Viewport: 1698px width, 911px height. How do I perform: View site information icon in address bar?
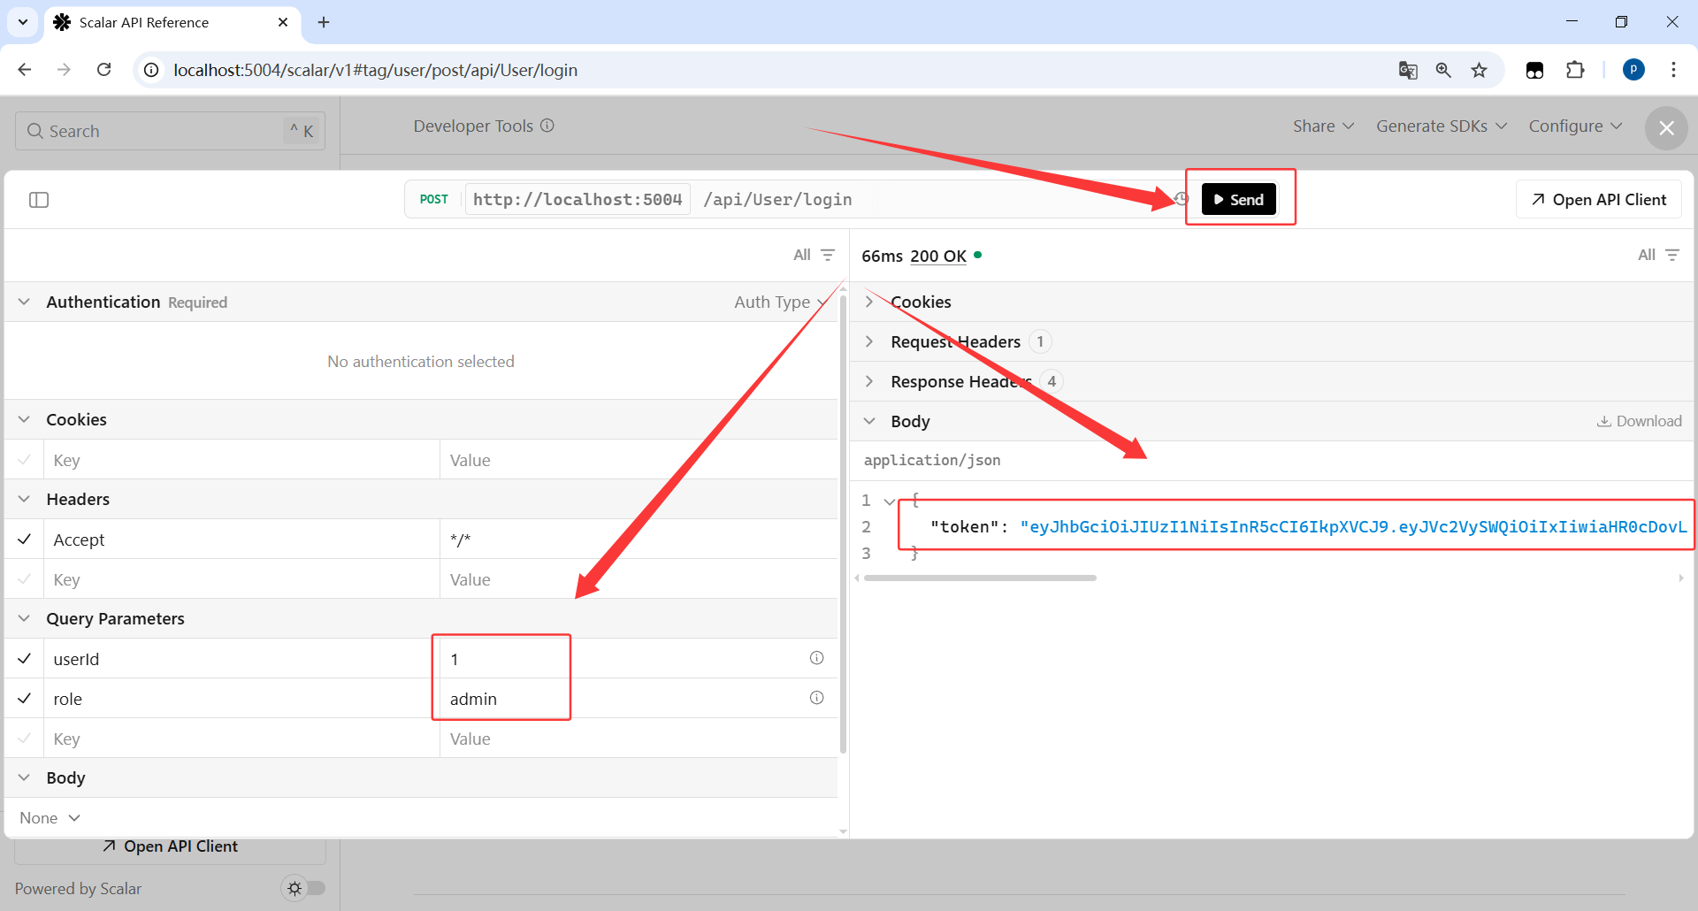[152, 70]
